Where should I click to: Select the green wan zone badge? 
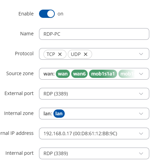point(63,74)
